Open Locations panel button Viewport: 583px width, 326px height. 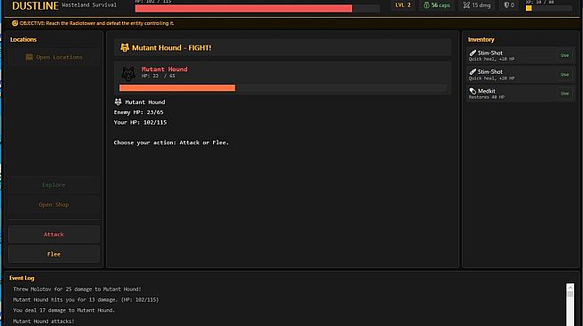(53, 57)
